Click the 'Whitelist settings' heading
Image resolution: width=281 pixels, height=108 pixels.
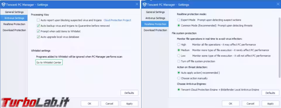tap(41, 51)
